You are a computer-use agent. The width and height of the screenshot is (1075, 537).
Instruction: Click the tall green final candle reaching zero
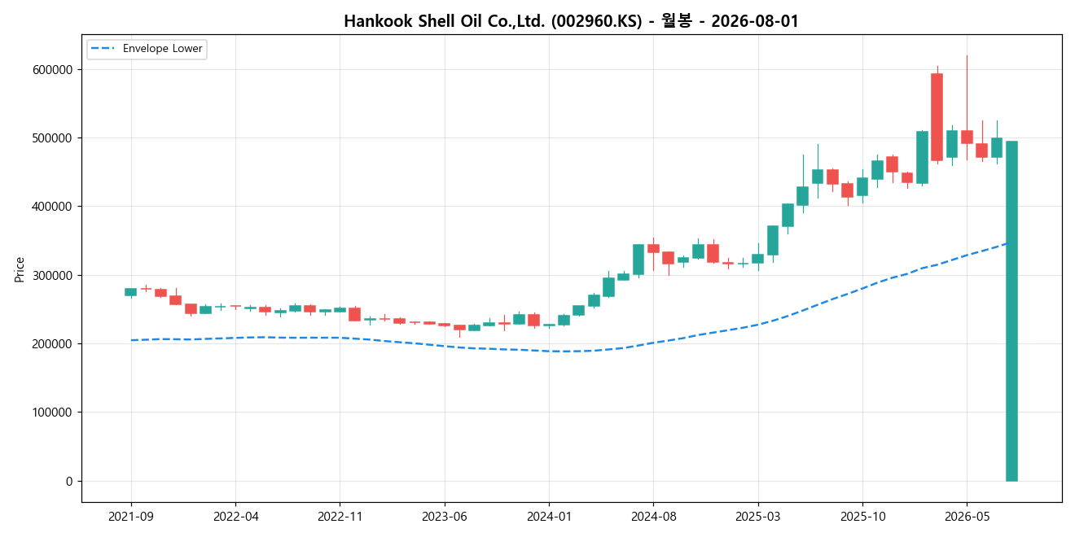coord(1011,311)
